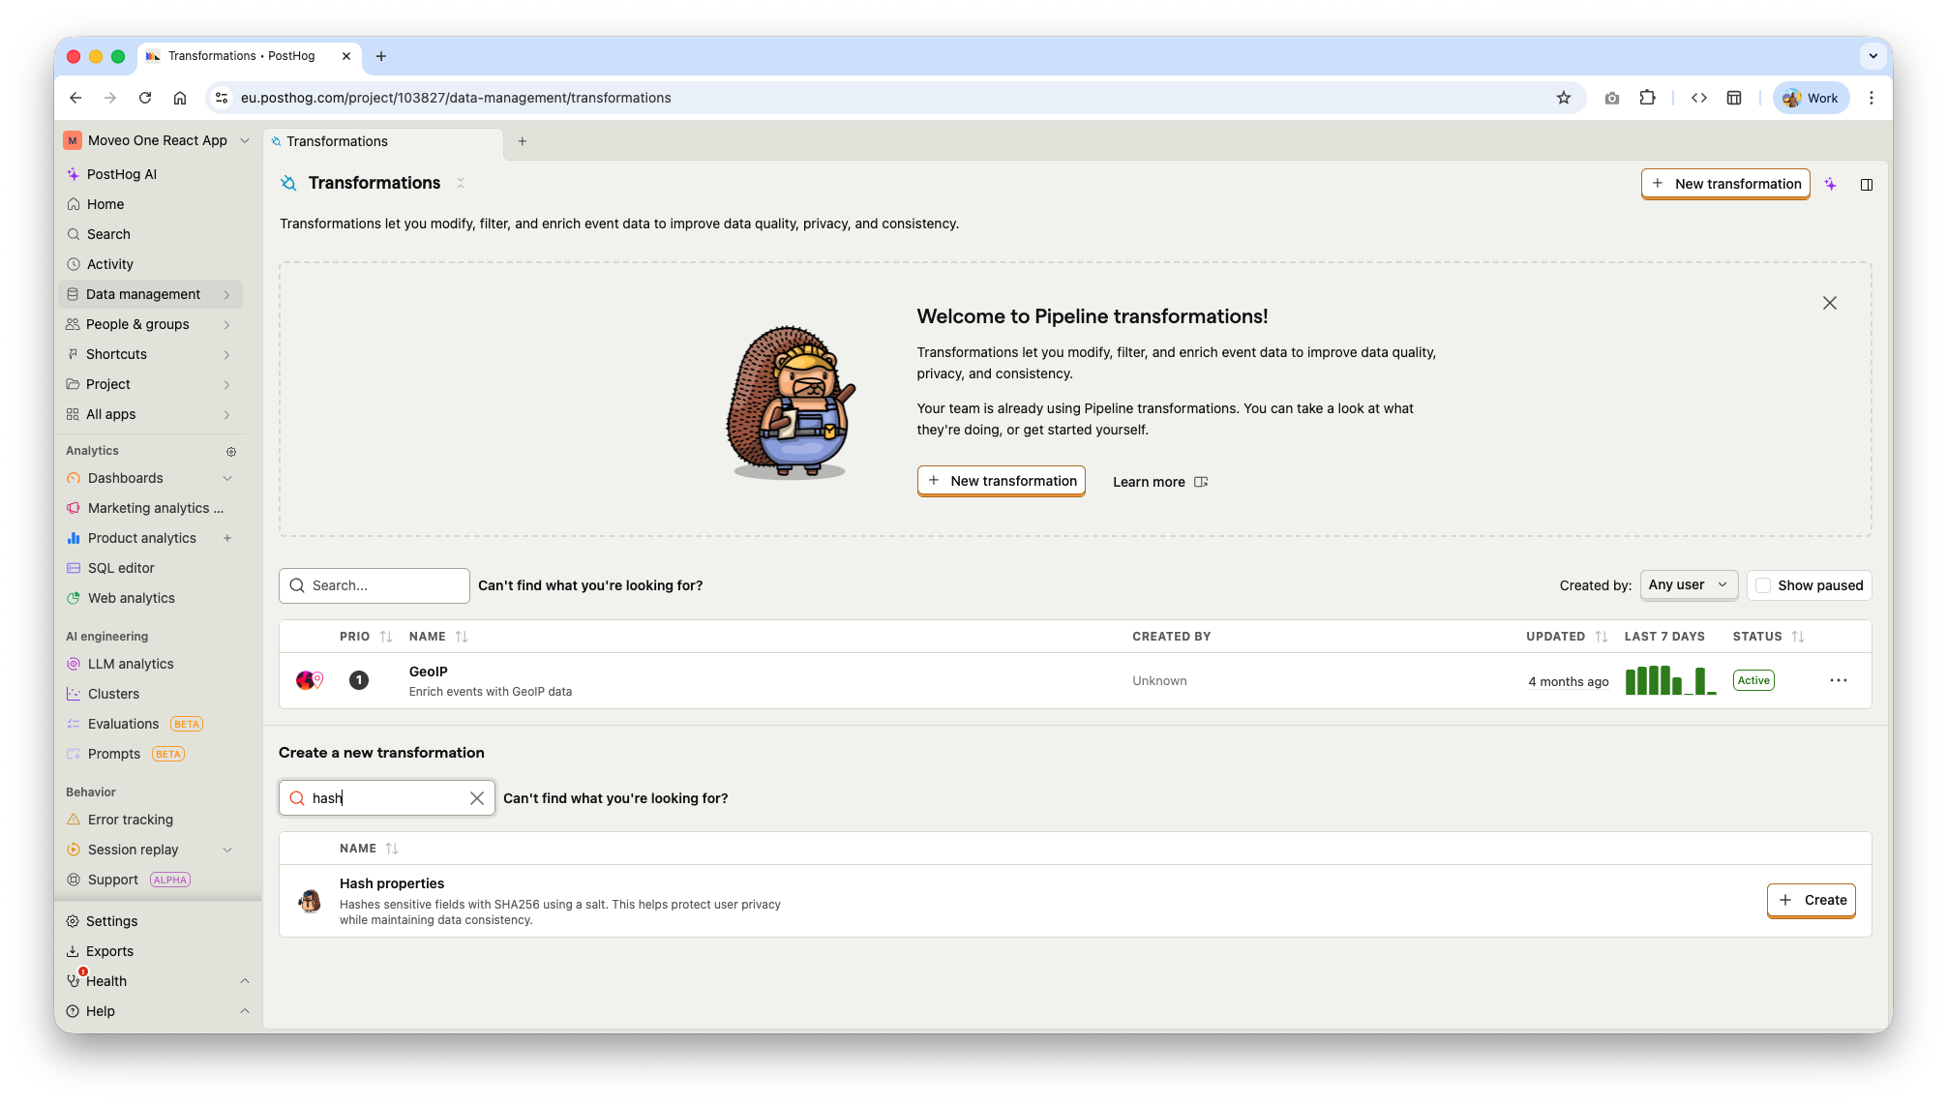
Task: Expand Data management submenu
Action: [x=226, y=294]
